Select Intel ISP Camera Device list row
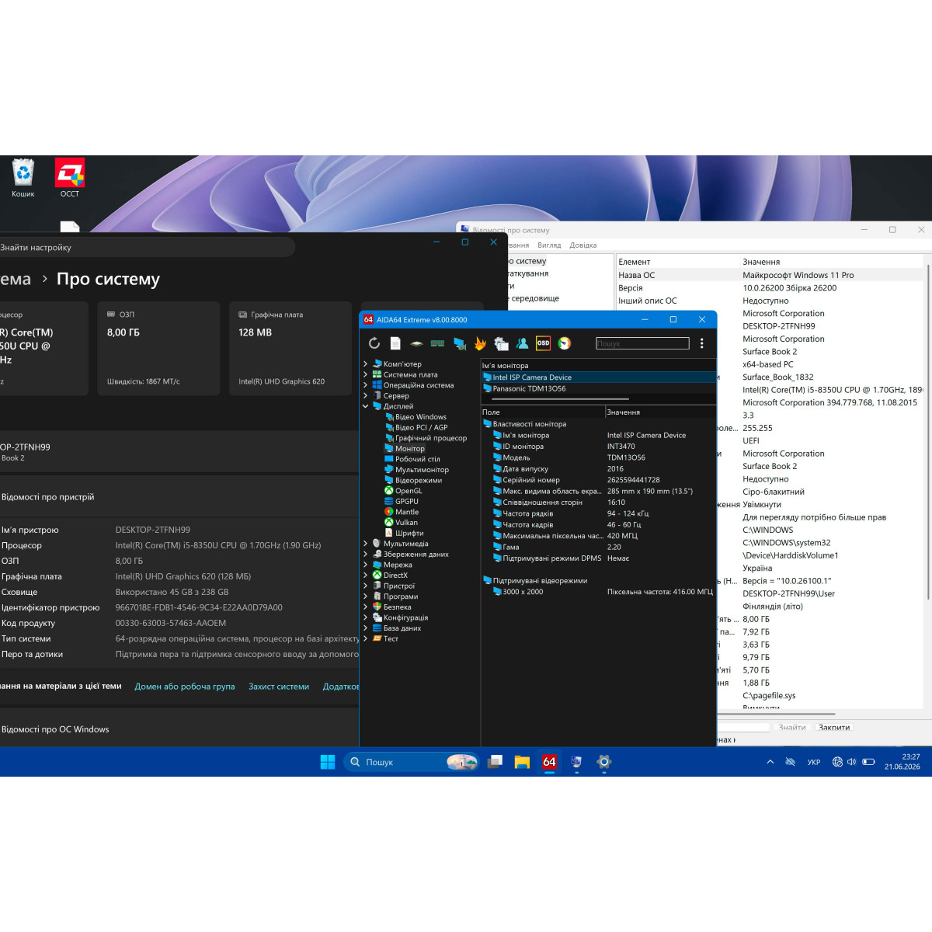Screen dimensions: 932x932 598,377
